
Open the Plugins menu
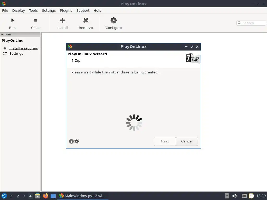click(x=66, y=10)
